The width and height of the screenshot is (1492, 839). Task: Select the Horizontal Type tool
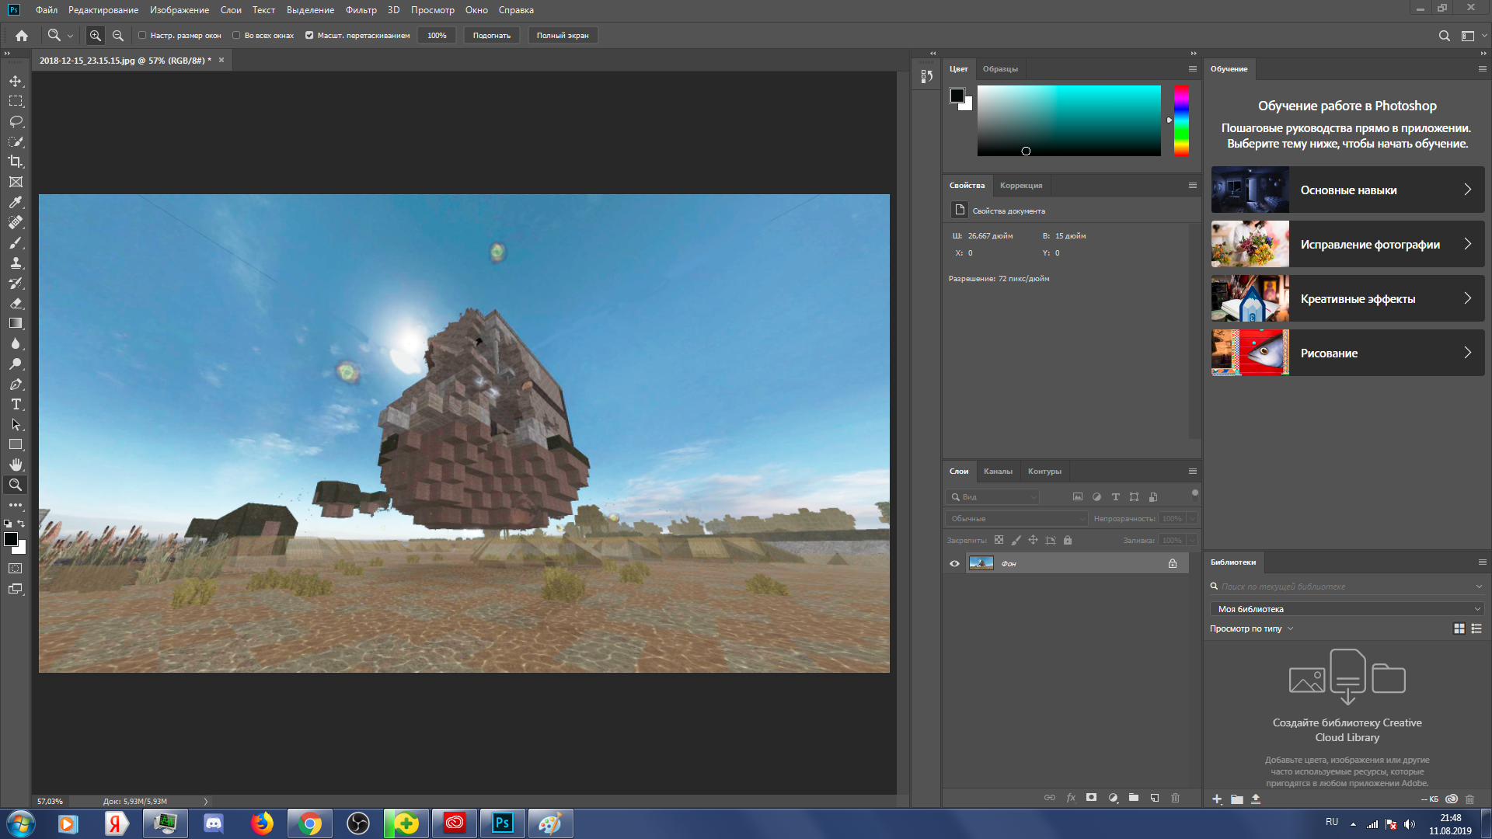pyautogui.click(x=16, y=404)
